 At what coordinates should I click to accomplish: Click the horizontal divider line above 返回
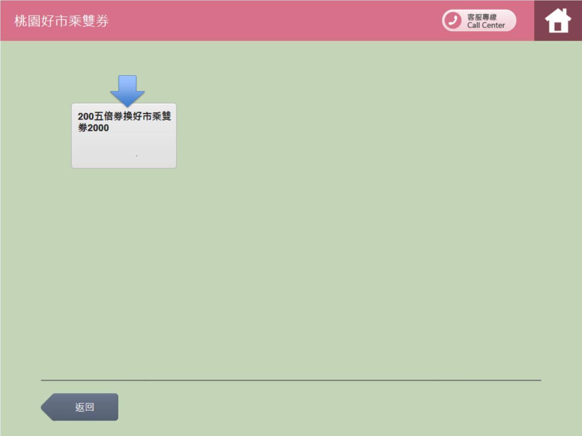(x=291, y=380)
